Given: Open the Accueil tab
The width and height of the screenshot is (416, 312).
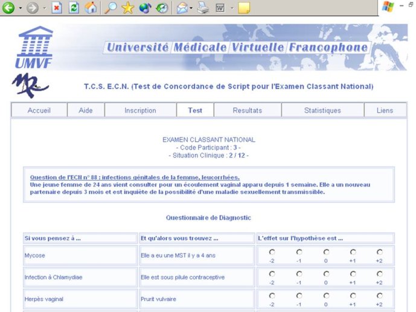Looking at the screenshot, I should pyautogui.click(x=39, y=110).
